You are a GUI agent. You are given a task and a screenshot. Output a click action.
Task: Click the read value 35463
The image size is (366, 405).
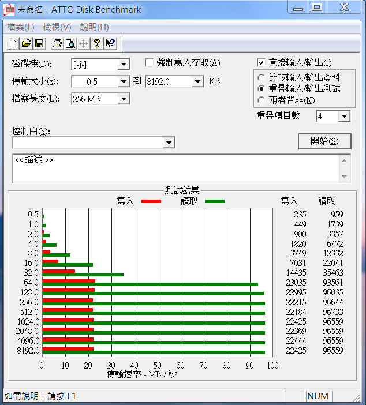[333, 273]
